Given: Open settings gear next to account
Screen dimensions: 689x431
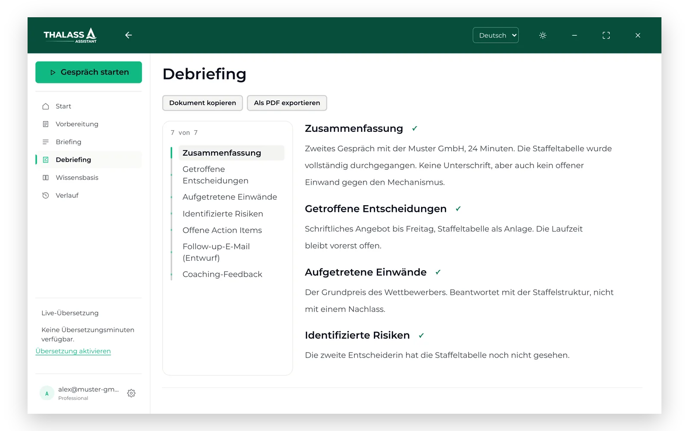Looking at the screenshot, I should pyautogui.click(x=131, y=393).
